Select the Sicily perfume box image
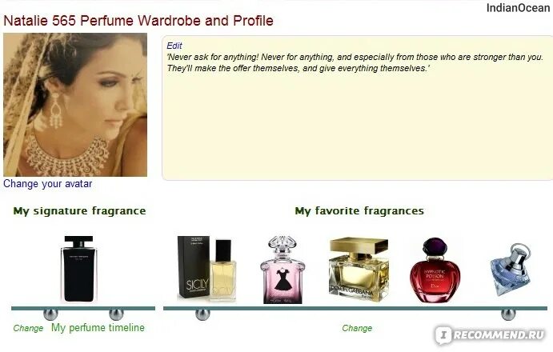The image size is (553, 352). (x=206, y=269)
